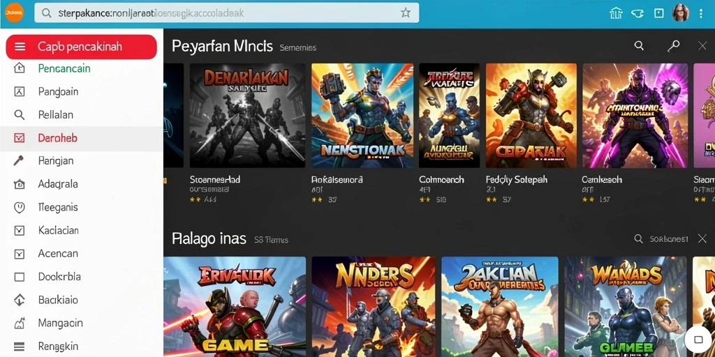Click the heart icon beside Tleeganis
Image resolution: width=715 pixels, height=357 pixels.
[x=19, y=208]
